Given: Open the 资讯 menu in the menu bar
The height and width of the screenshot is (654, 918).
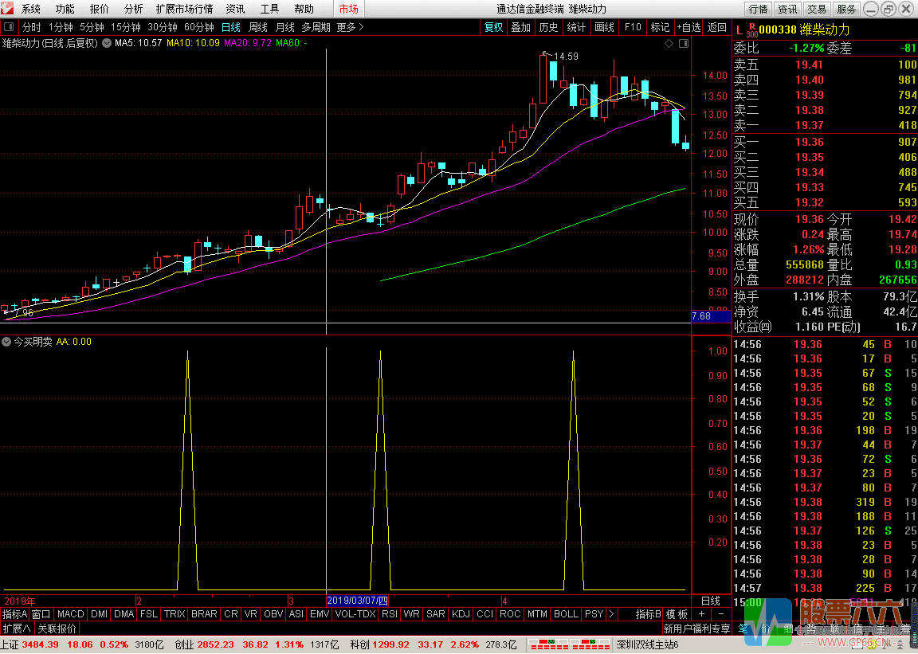Looking at the screenshot, I should tap(235, 9).
